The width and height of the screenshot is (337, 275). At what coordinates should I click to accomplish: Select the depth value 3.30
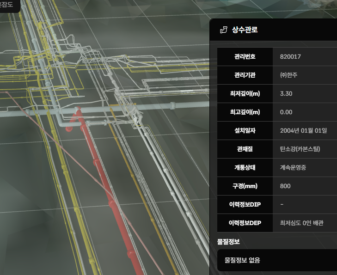(286, 94)
